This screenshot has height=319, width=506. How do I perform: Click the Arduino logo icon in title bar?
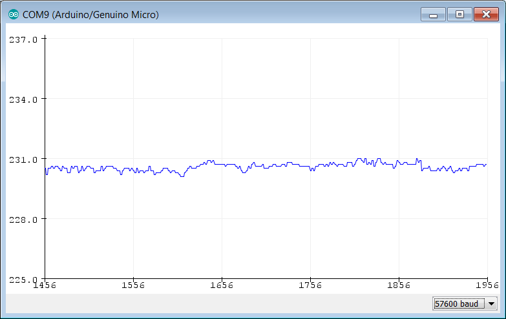click(14, 14)
